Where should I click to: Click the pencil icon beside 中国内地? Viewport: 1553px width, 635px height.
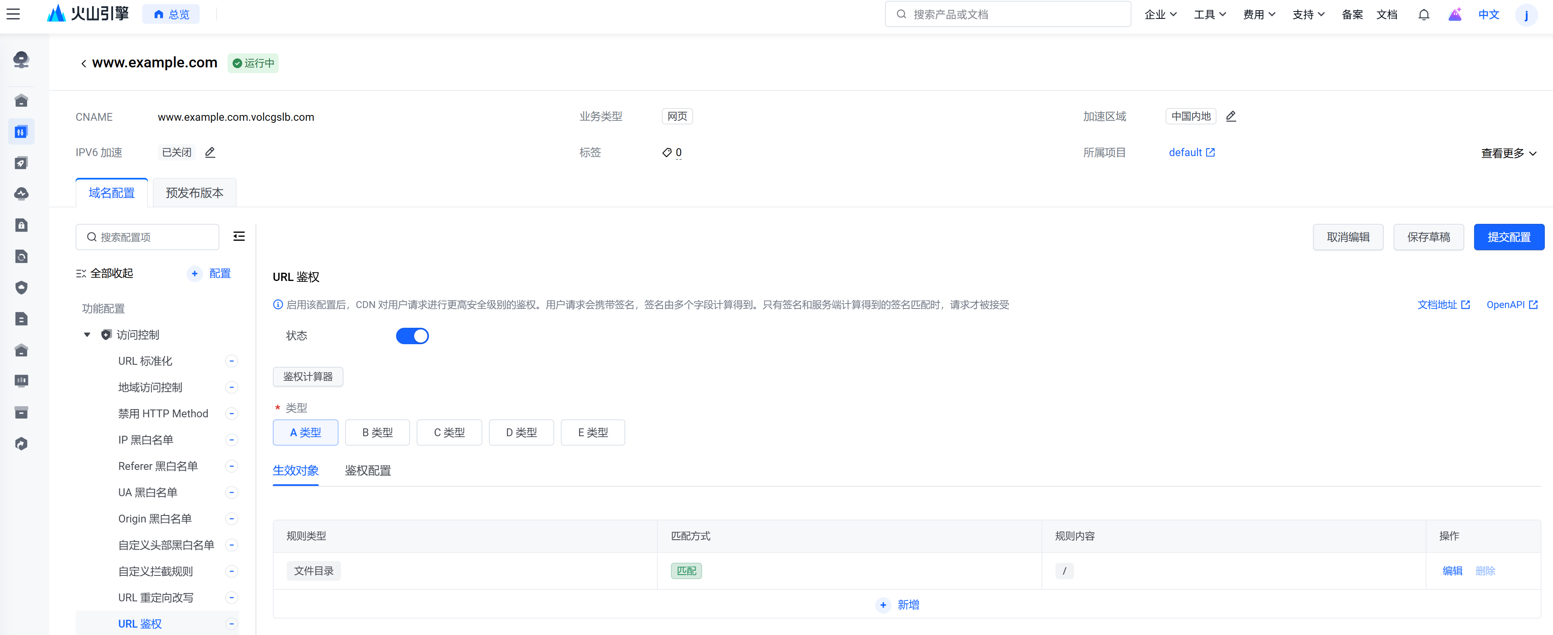(x=1230, y=116)
